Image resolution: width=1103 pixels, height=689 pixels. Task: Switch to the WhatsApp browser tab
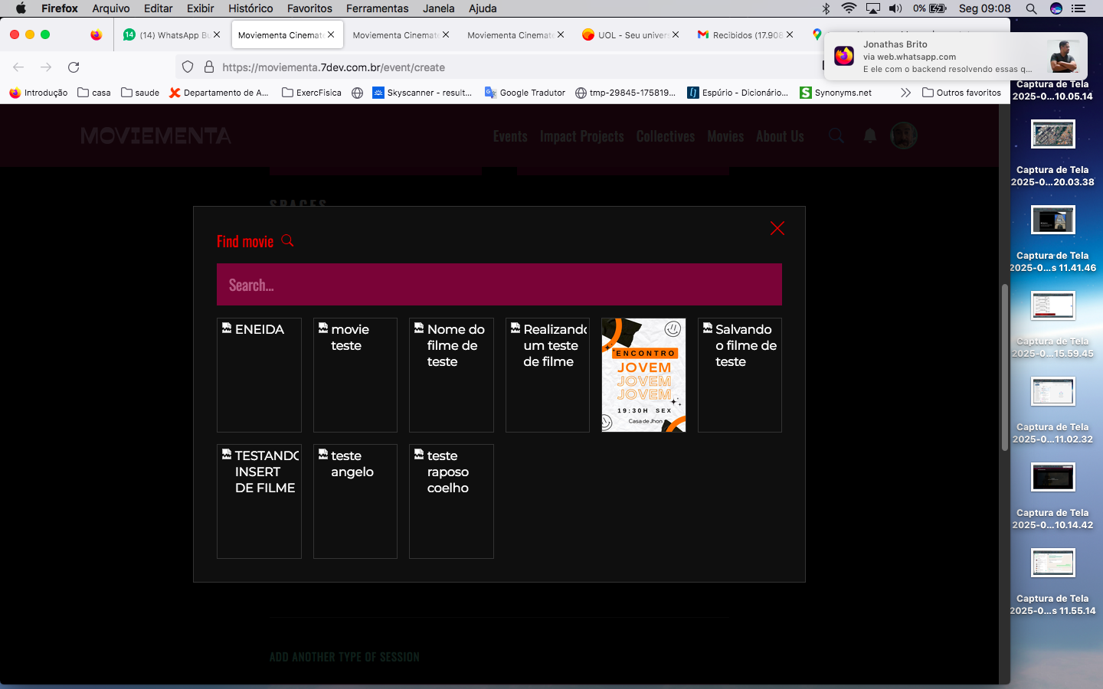pyautogui.click(x=168, y=35)
